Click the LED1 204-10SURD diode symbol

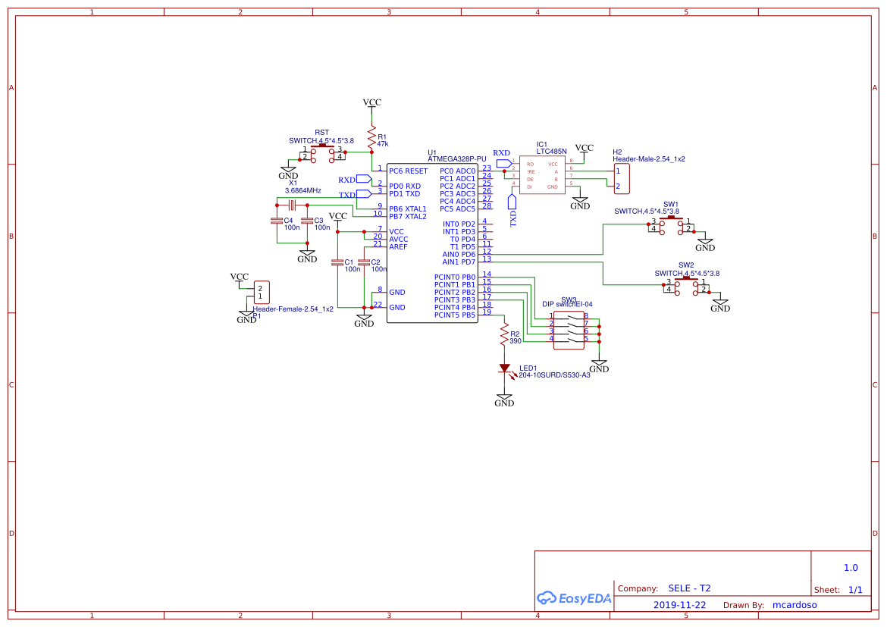pos(506,369)
